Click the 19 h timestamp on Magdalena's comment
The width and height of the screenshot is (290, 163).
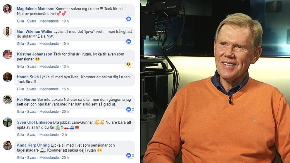point(65,21)
